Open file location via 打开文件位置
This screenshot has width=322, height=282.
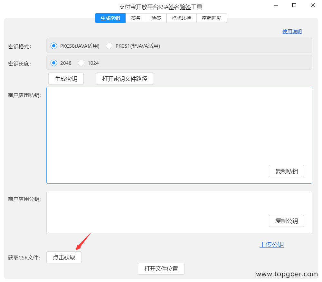161,268
